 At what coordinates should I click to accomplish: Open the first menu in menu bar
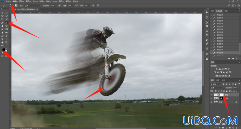coord(8,1)
